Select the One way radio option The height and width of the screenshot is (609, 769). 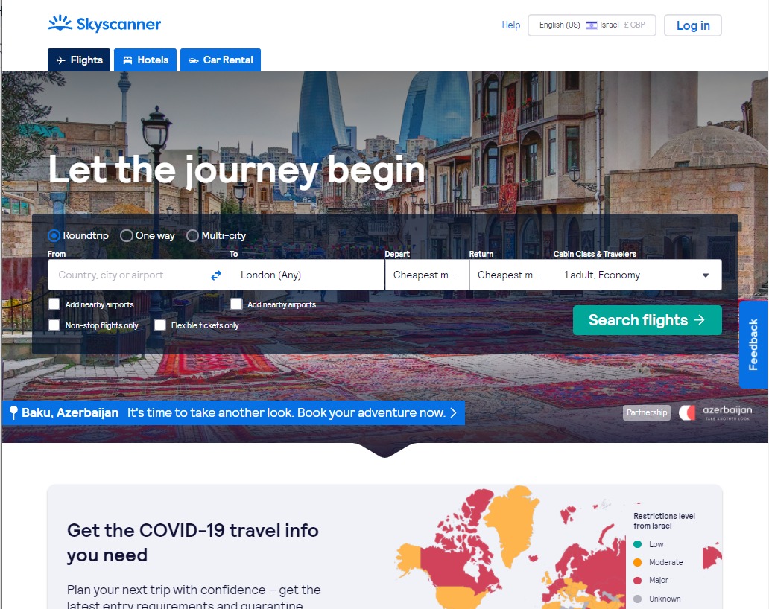click(x=127, y=236)
